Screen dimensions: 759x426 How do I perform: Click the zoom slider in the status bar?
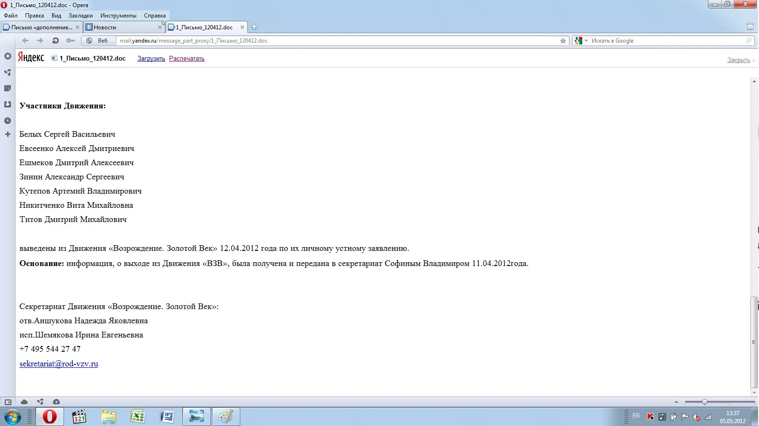tap(720, 402)
